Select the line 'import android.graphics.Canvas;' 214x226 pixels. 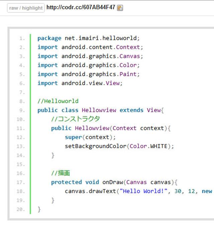click(90, 56)
